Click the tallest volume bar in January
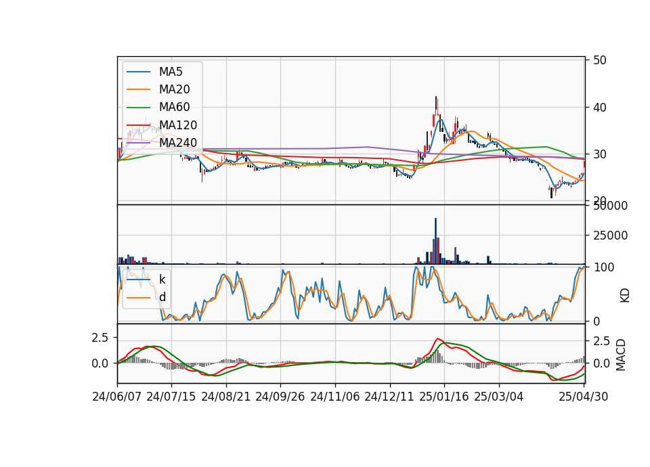The height and width of the screenshot is (467, 650). (435, 241)
